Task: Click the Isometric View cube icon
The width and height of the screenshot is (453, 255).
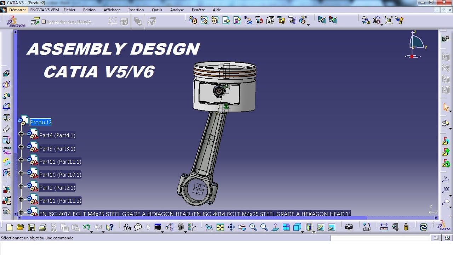Action: (x=297, y=227)
